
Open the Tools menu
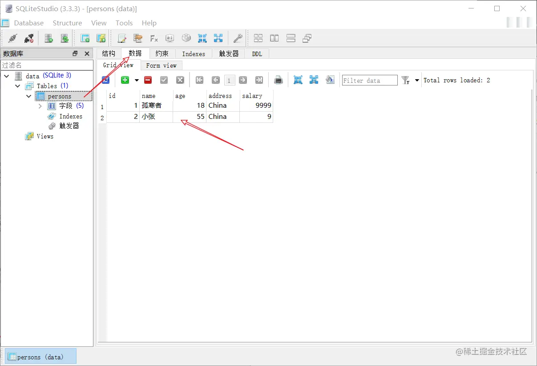[124, 23]
